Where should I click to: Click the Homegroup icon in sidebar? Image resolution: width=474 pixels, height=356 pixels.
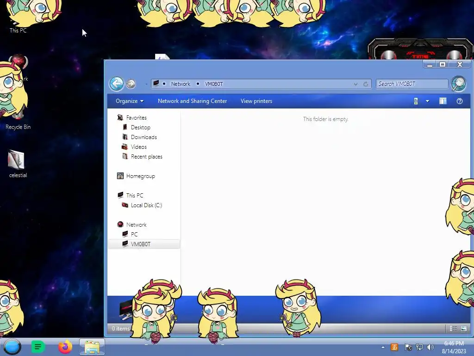pos(120,176)
